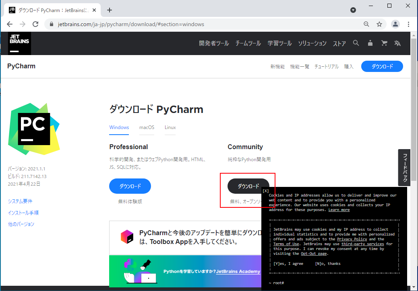The height and width of the screenshot is (291, 418).
Task: Expand the チームツール menu
Action: [248, 43]
